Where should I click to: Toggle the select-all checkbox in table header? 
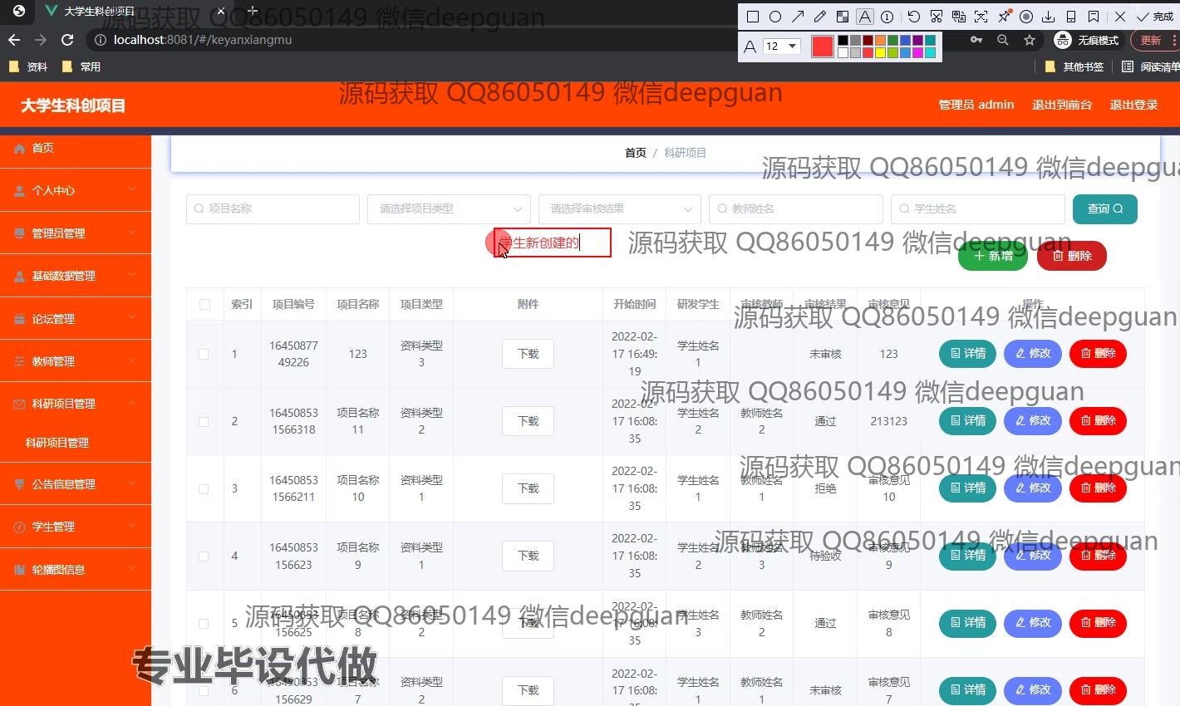click(204, 304)
